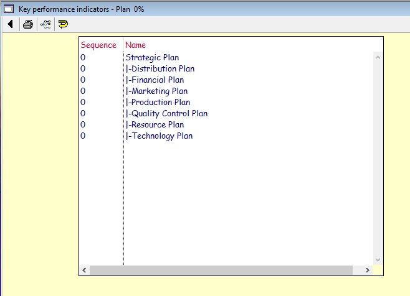Select Technology Plan in the list
This screenshot has width=410, height=296.
[x=160, y=136]
